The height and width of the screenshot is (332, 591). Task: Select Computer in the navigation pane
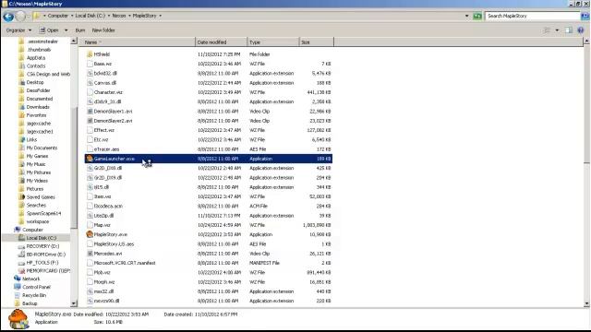(x=32, y=230)
